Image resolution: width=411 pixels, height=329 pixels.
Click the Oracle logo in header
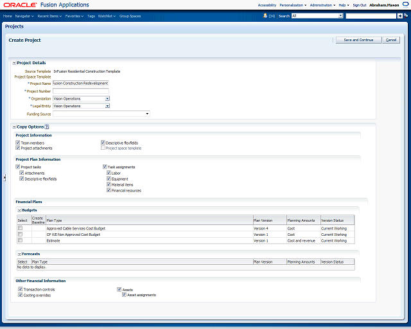pyautogui.click(x=19, y=4)
